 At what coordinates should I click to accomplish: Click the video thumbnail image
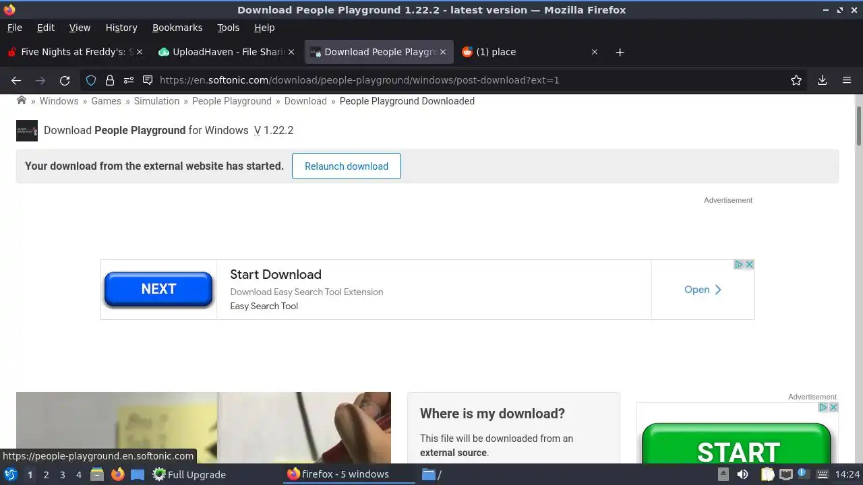point(204,428)
